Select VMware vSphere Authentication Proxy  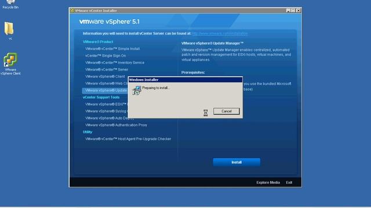116,125
